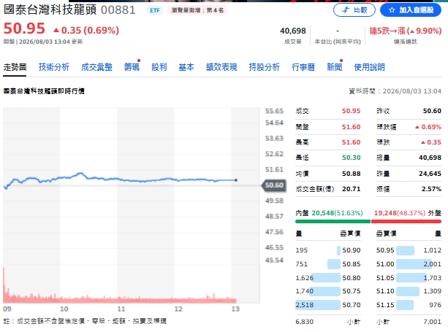The width and height of the screenshot is (448, 332).
Task: Click bid price 50.75 row
Action: click(328, 291)
